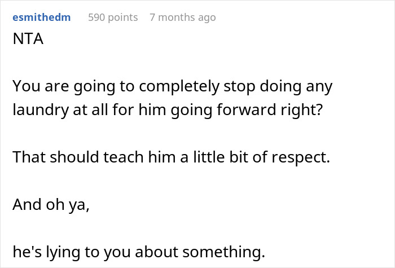Open the esmithedm user profile link

coord(41,17)
